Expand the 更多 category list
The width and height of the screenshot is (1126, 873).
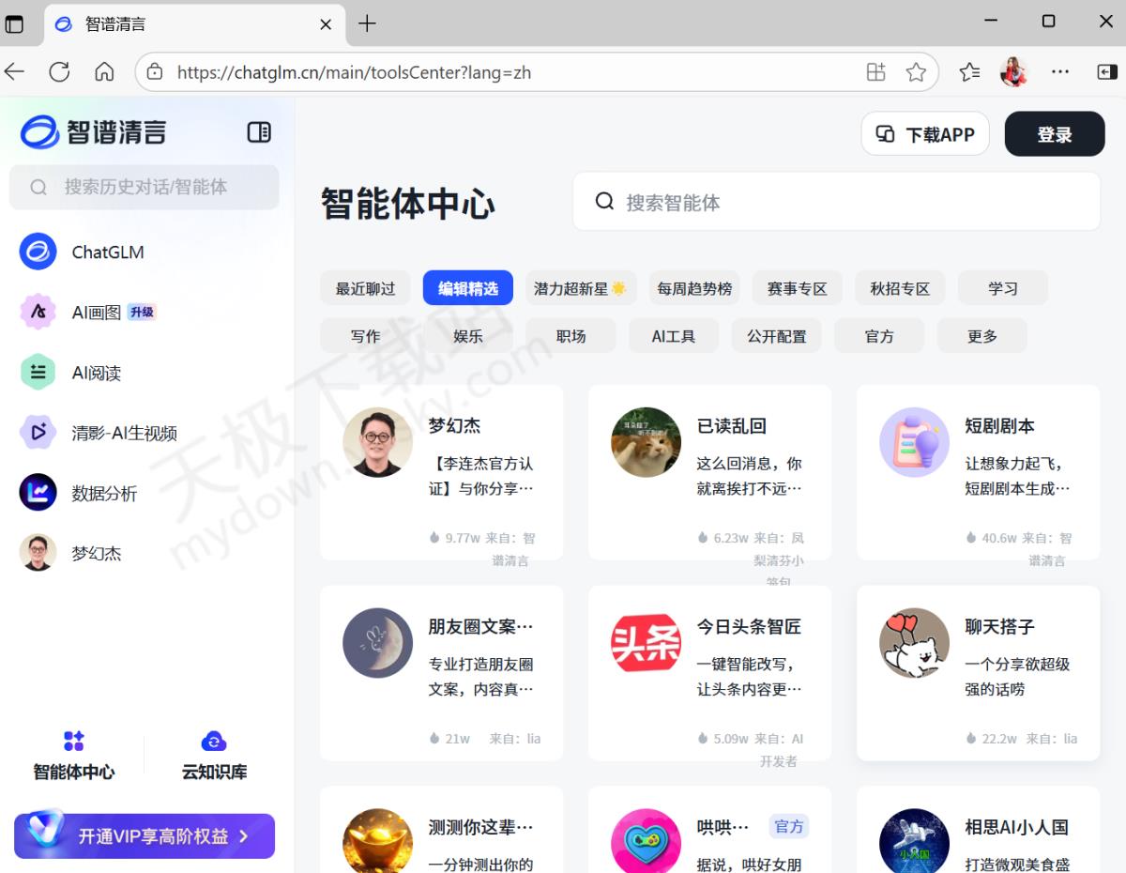click(982, 336)
